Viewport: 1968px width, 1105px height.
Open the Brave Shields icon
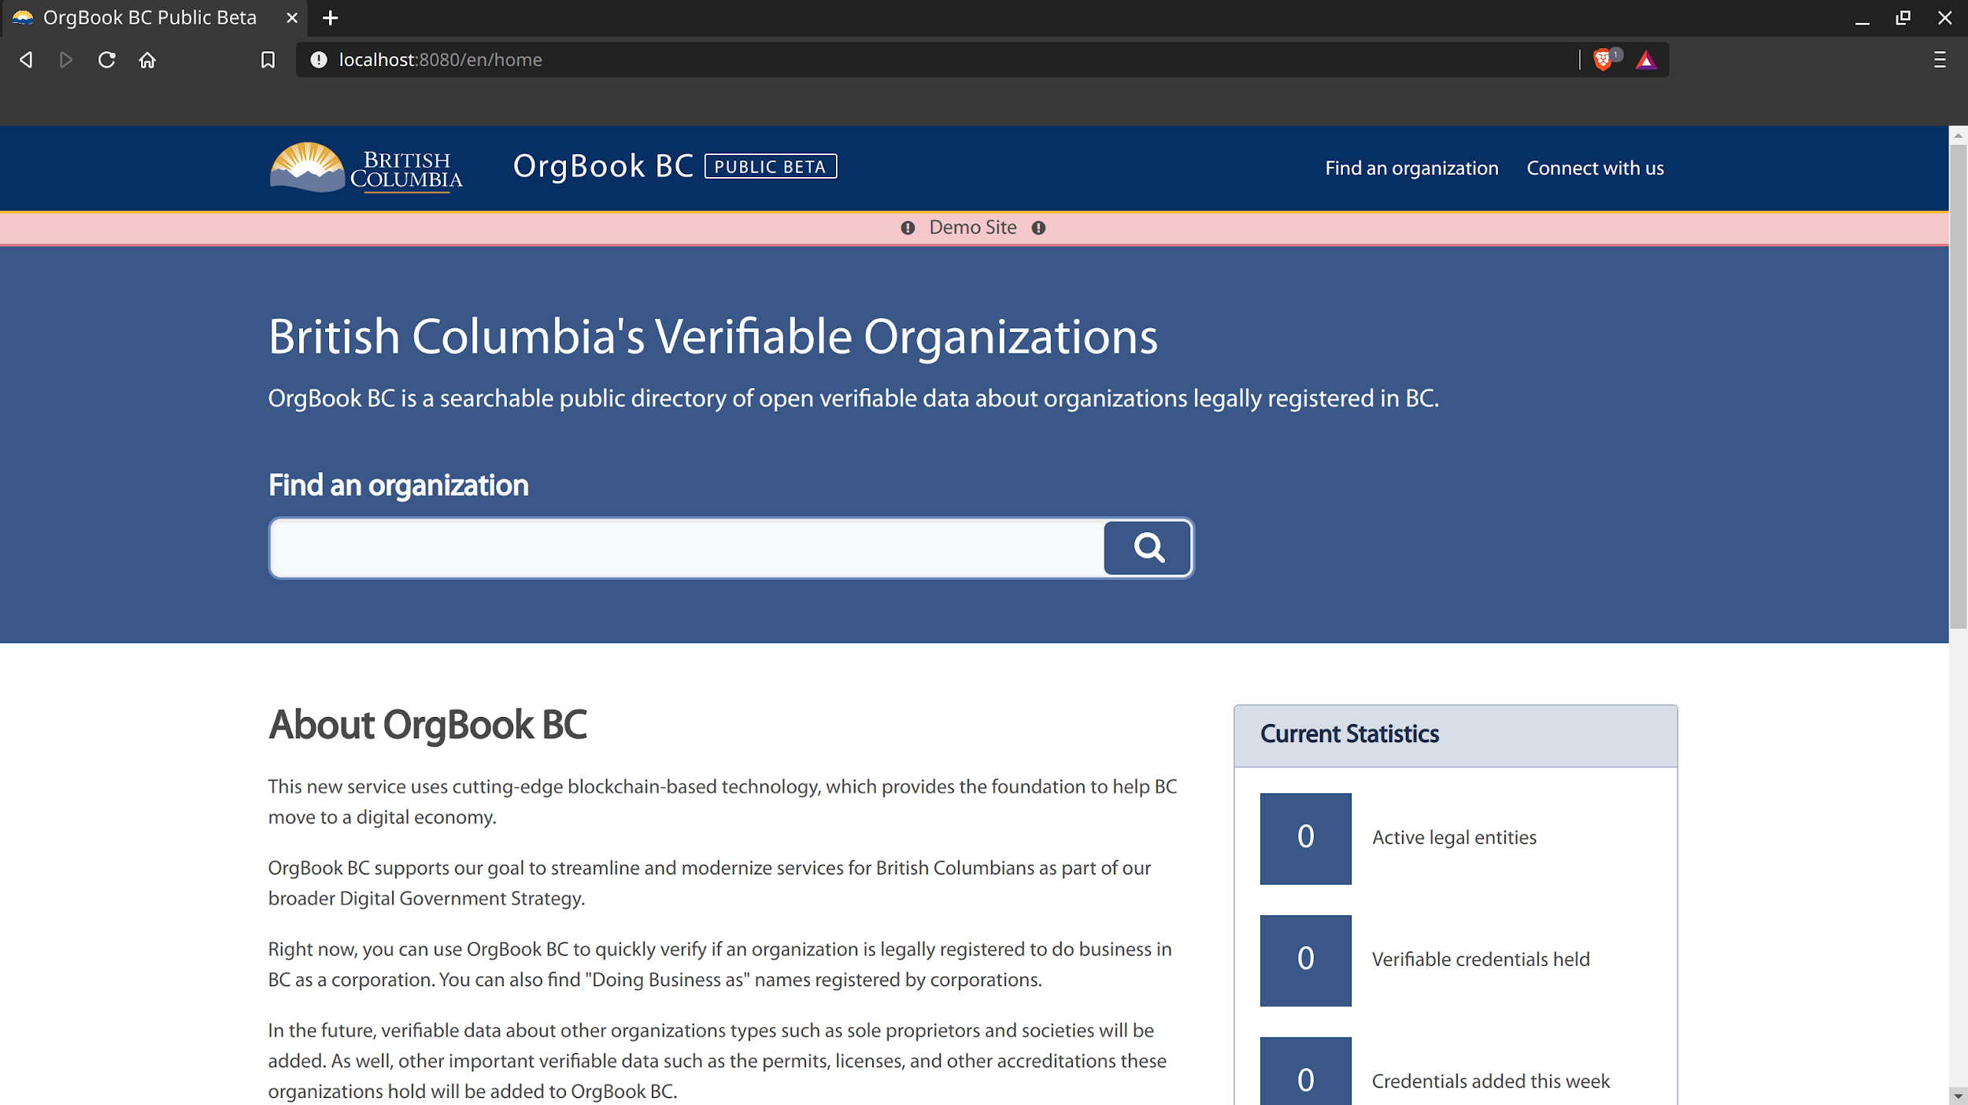click(x=1603, y=60)
